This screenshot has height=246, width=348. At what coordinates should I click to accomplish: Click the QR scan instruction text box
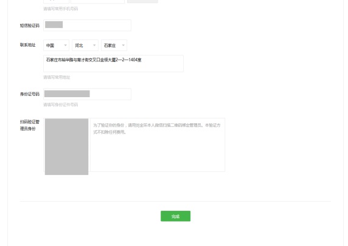(158, 145)
